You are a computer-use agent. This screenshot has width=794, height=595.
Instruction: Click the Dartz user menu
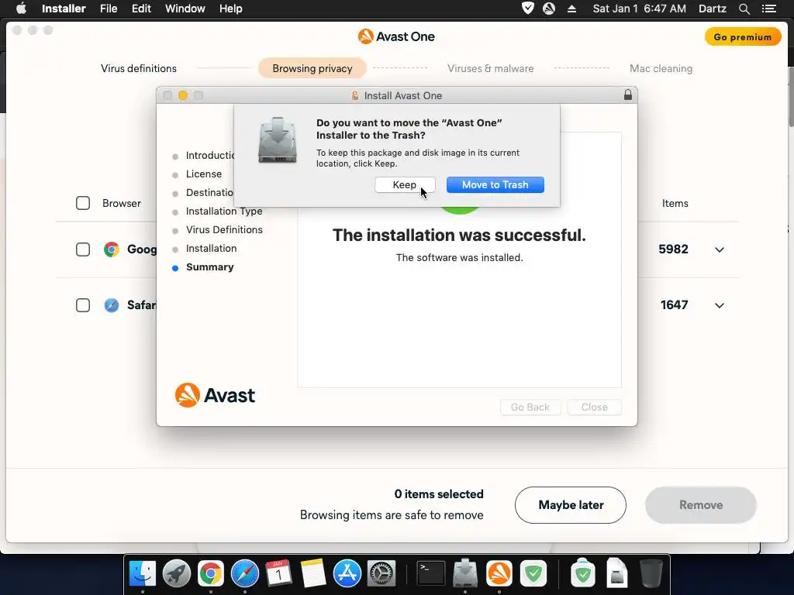pos(712,9)
